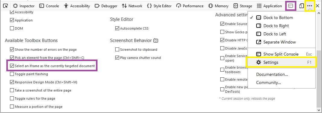322x113 pixels.
Task: Open the Style Editor tab
Action: tap(159, 6)
